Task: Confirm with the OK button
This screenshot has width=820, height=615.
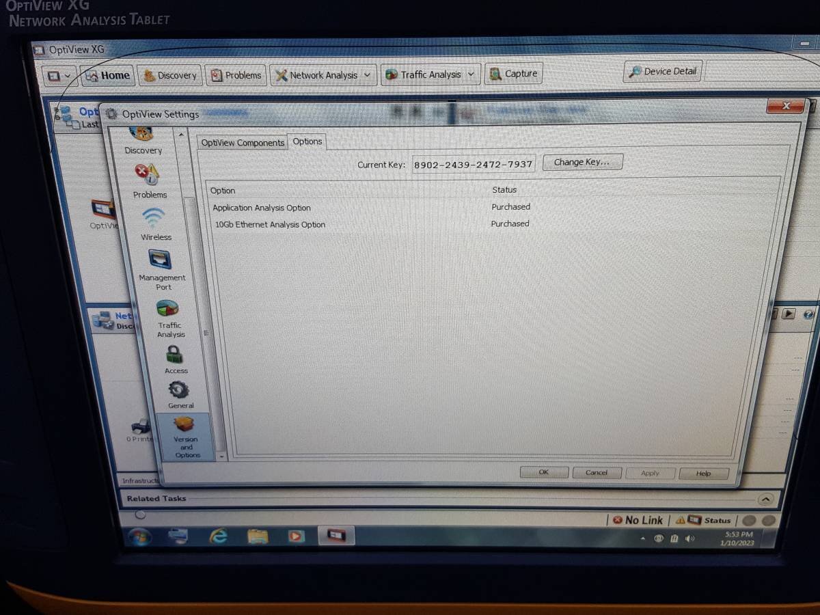Action: (543, 472)
